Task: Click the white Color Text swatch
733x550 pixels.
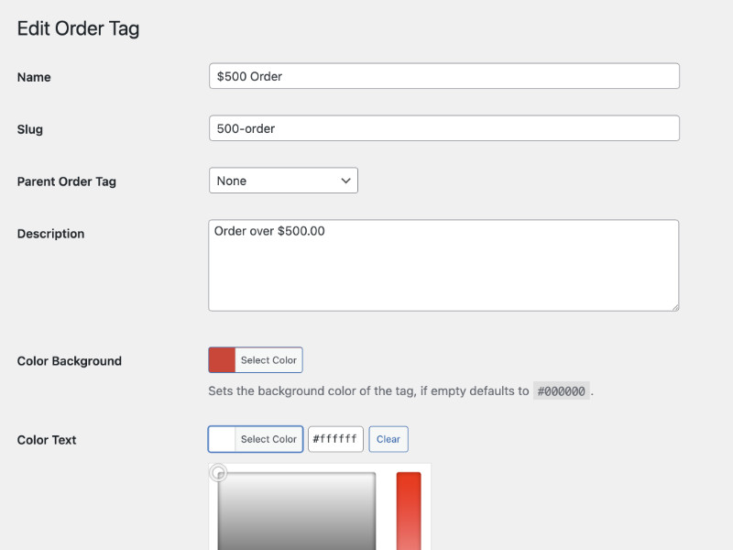Action: 223,439
